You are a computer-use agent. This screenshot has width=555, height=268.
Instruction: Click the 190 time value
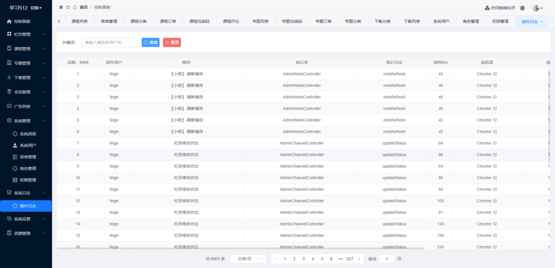point(441,235)
